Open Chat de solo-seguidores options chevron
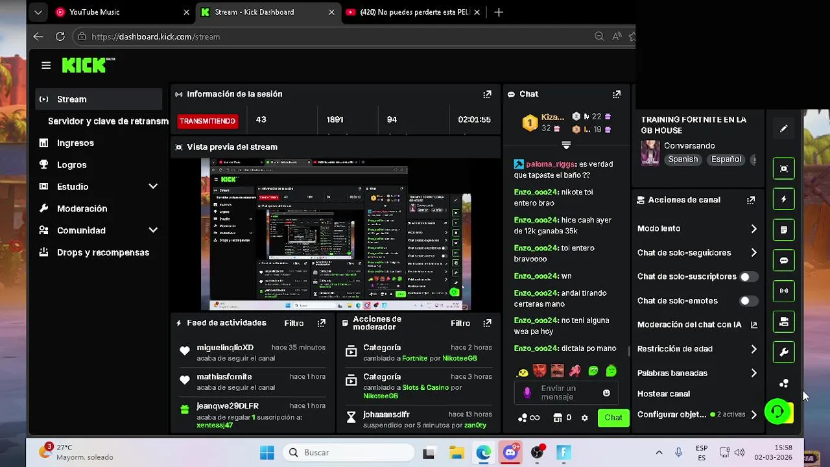The image size is (830, 467). [753, 253]
